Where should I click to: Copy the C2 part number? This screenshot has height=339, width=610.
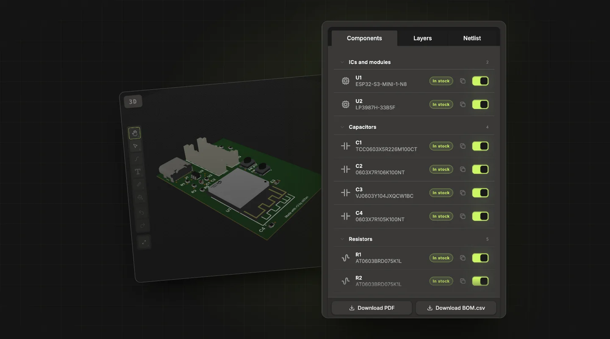point(463,169)
